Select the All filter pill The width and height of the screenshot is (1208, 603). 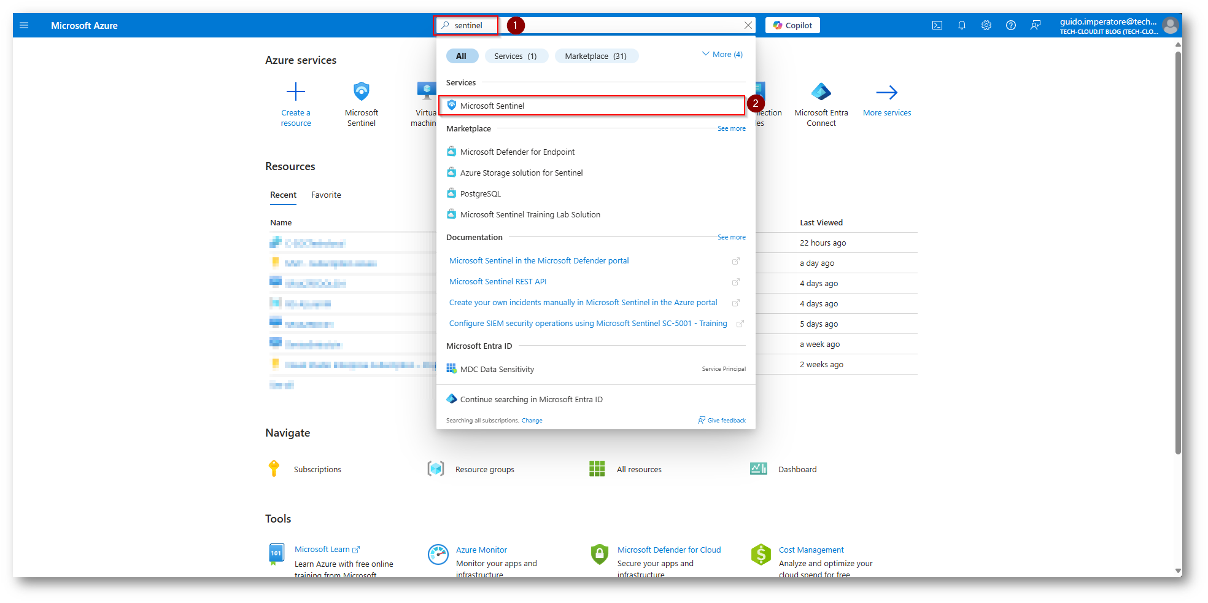pos(462,56)
